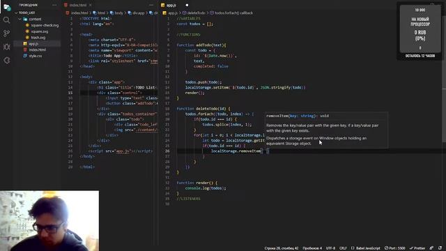This screenshot has width=446, height=251.
Task: Open notifications bell in status bar
Action: click(440, 248)
